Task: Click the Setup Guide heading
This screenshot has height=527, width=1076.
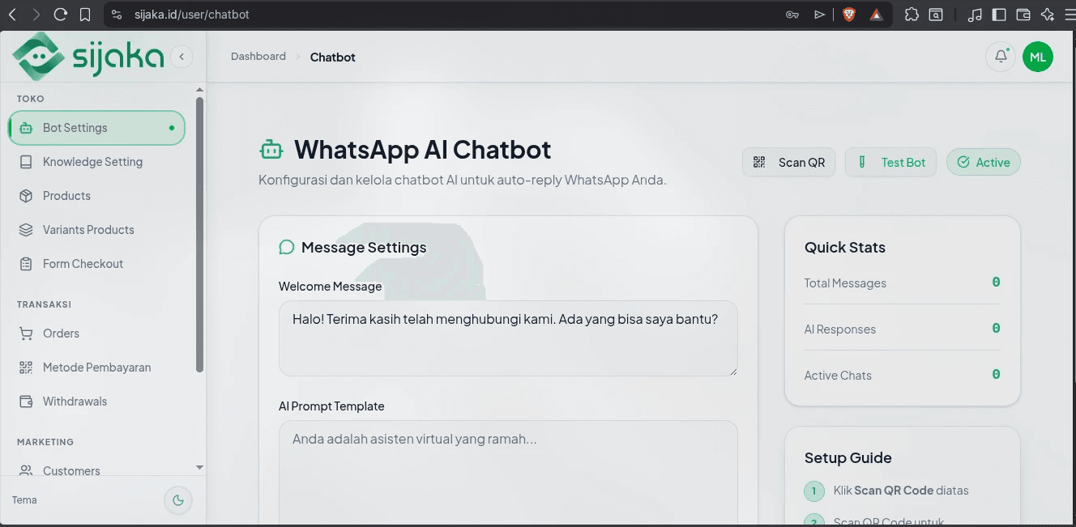Action: [x=848, y=458]
